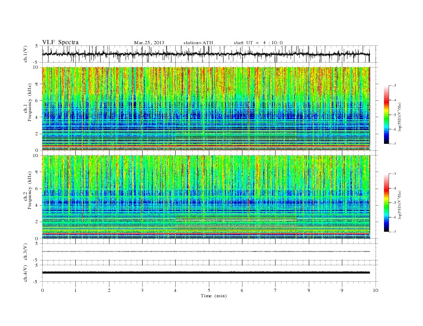Click the "start UT = 4 :10: 0" text
The image size is (423, 326).
tap(258, 43)
